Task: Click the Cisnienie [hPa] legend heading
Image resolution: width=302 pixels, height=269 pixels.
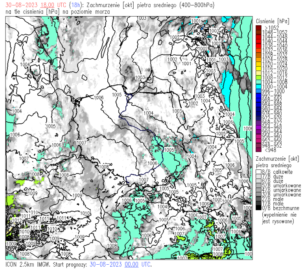Action: tap(272, 20)
